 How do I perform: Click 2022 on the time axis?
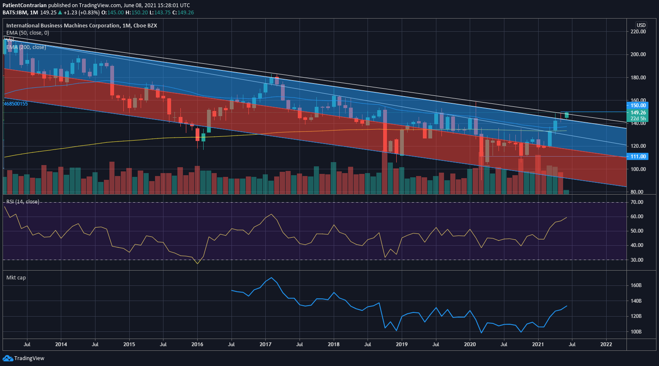click(x=607, y=344)
